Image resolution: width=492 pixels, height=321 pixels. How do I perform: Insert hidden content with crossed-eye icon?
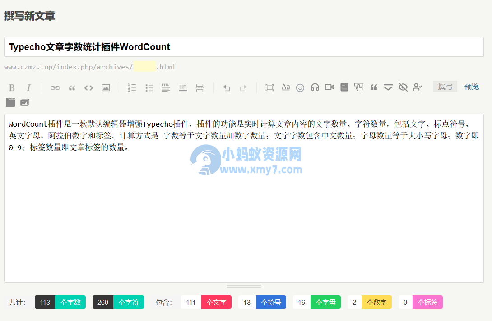403,87
